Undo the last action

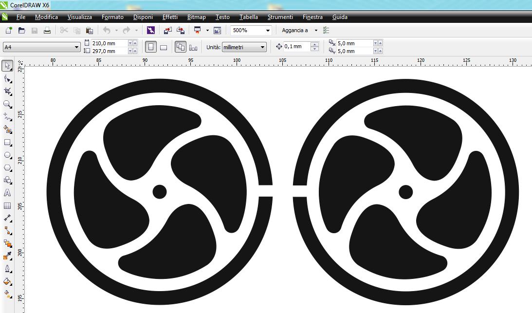click(107, 31)
